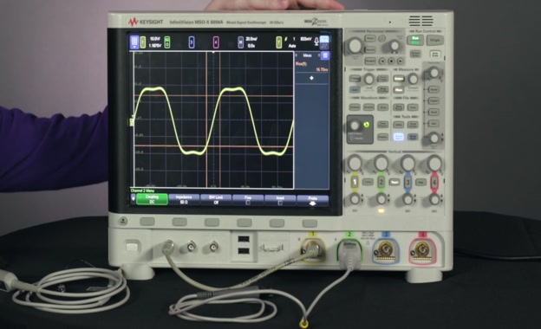Add a measurement with the plus icon
The height and width of the screenshot is (329, 541).
coord(311,78)
